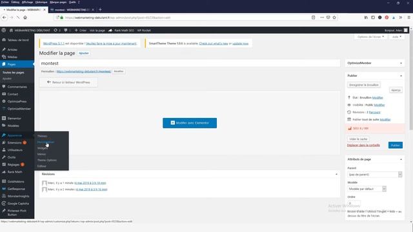Expand the Options de l'écran dropdown

point(370,37)
